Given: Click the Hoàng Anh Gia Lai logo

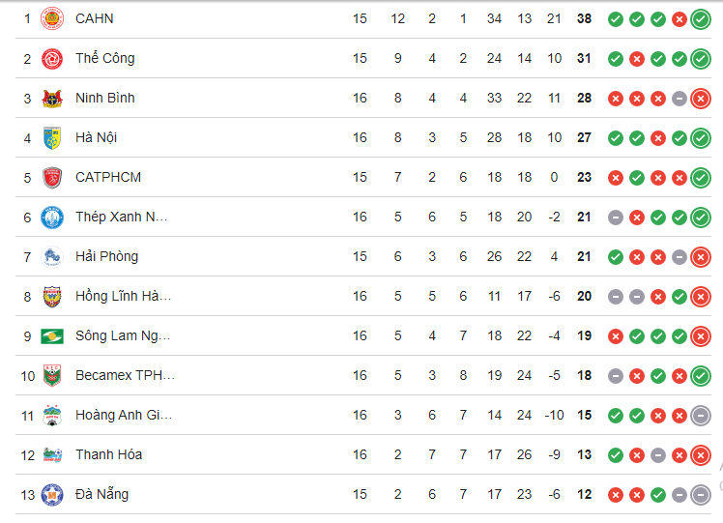Looking at the screenshot, I should (52, 415).
